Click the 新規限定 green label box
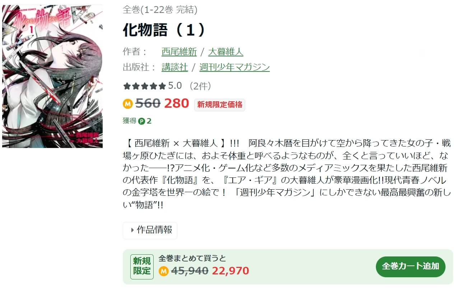This screenshot has width=457, height=292. 142,266
